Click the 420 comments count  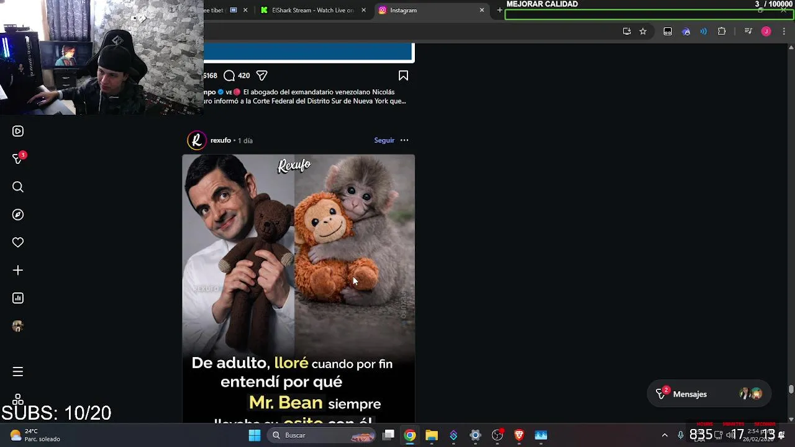[243, 76]
